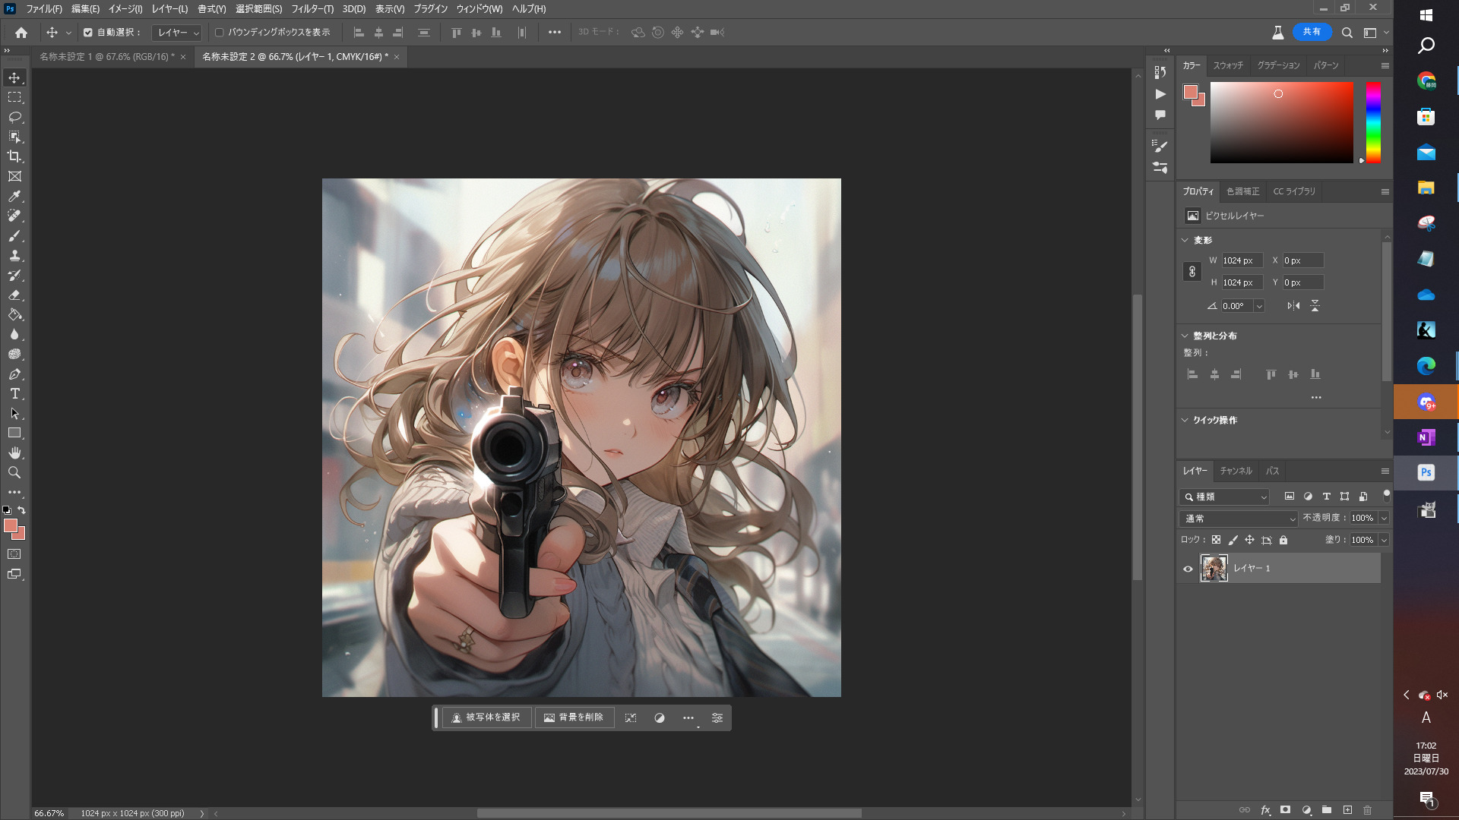Open the フィルター menu
1459x820 pixels.
312,9
